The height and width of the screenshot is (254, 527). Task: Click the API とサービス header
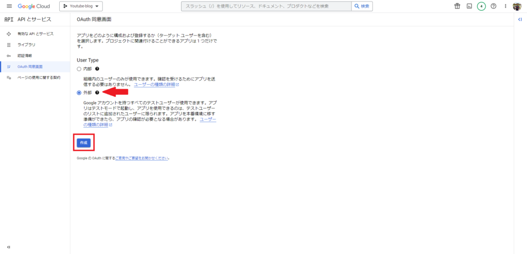pyautogui.click(x=34, y=19)
